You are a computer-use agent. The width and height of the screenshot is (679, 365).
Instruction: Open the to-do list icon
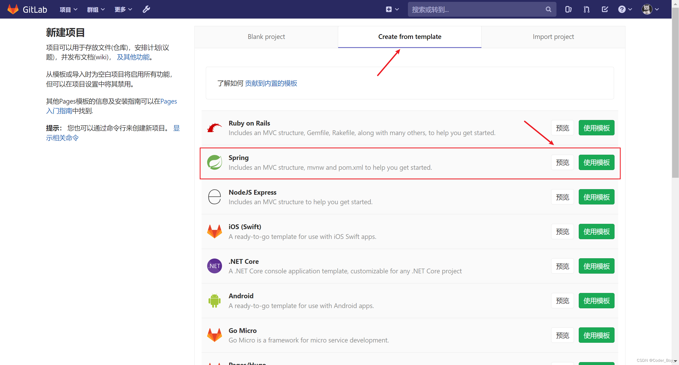point(605,10)
